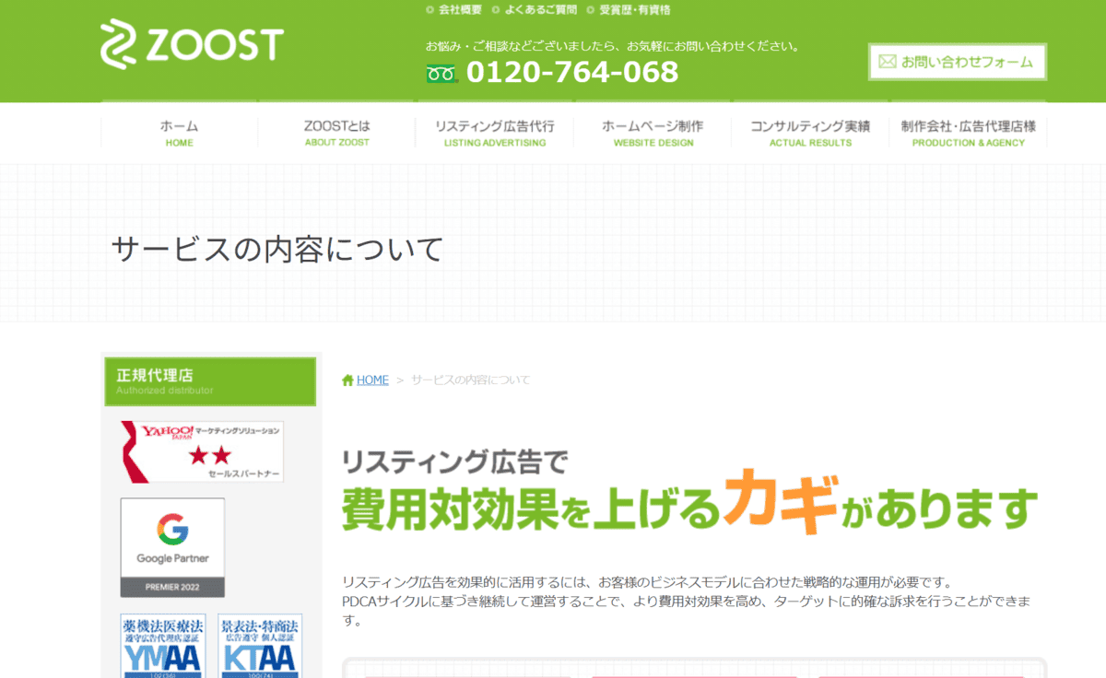Follow the 会社概要 link at the top
Image resolution: width=1106 pixels, height=678 pixels.
(459, 10)
